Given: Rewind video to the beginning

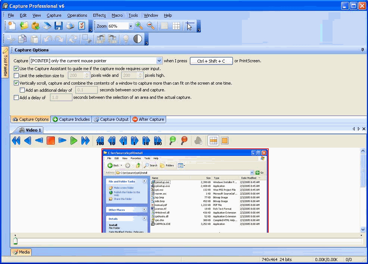Looking at the screenshot, I should tap(16, 141).
